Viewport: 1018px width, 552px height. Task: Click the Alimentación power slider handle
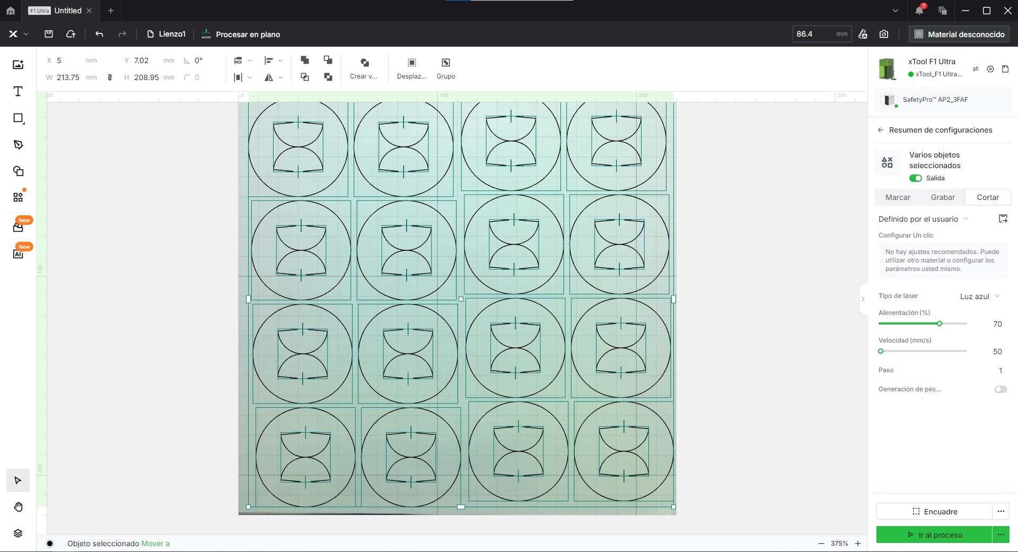(x=940, y=323)
